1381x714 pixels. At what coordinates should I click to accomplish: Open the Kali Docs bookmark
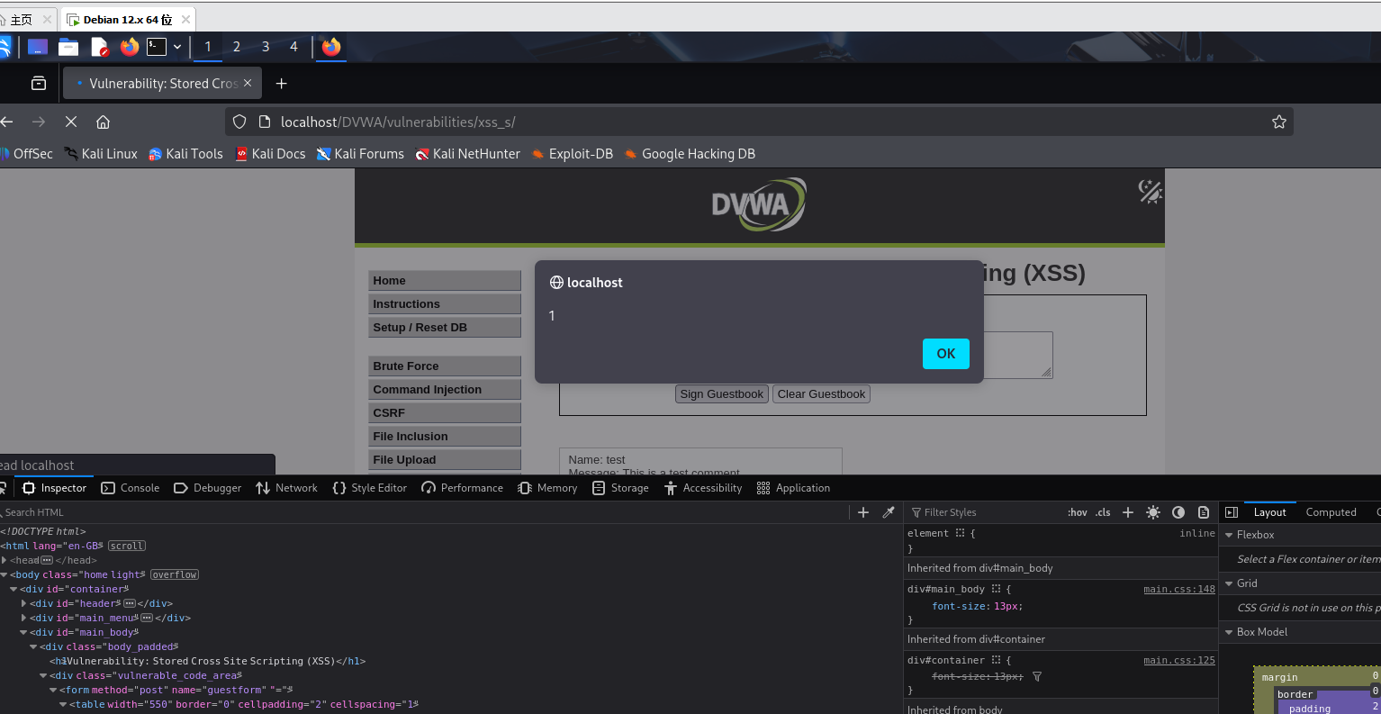270,154
